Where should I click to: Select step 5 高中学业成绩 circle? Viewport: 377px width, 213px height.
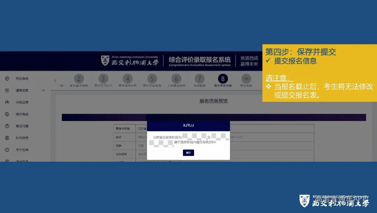(x=152, y=79)
